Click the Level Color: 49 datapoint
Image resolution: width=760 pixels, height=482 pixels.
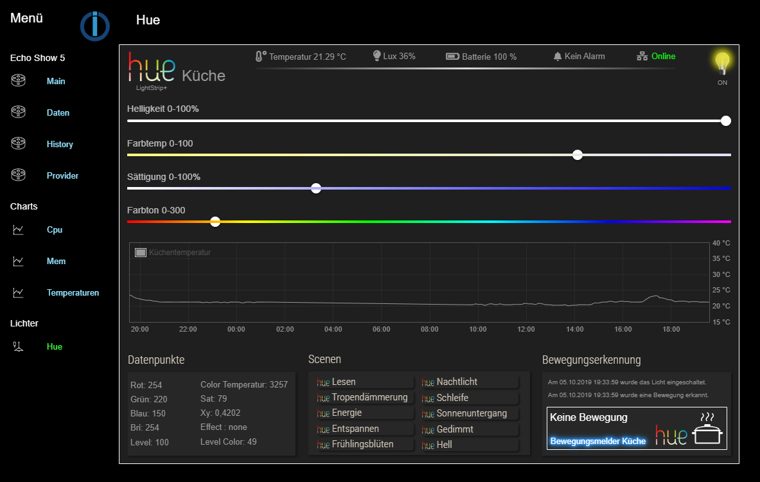click(228, 442)
